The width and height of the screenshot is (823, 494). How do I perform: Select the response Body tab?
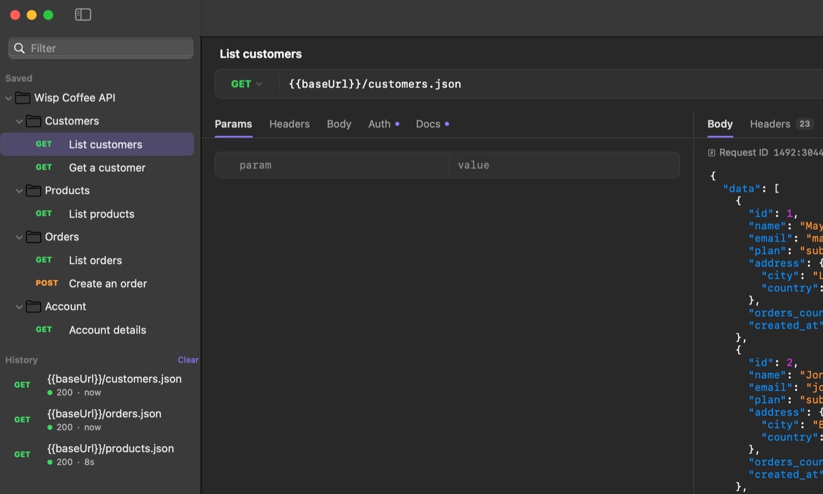click(x=720, y=124)
